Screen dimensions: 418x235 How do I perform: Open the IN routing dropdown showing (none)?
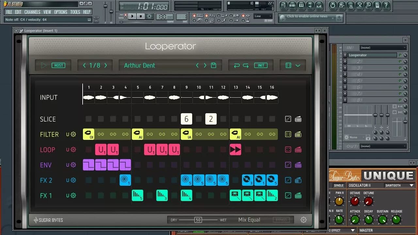tap(383, 47)
